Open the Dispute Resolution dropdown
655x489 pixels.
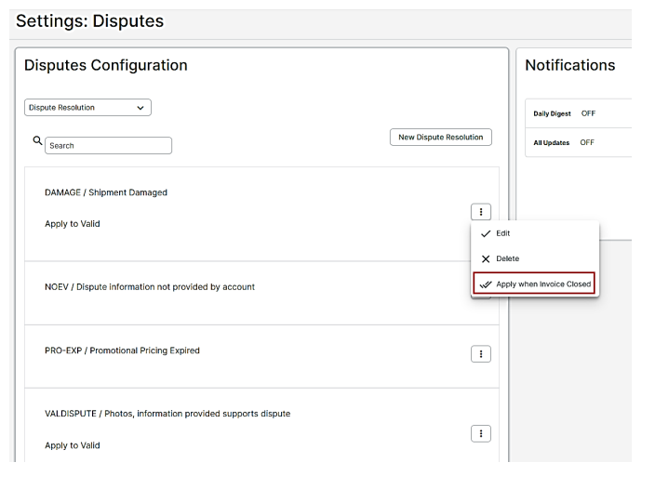click(x=87, y=108)
